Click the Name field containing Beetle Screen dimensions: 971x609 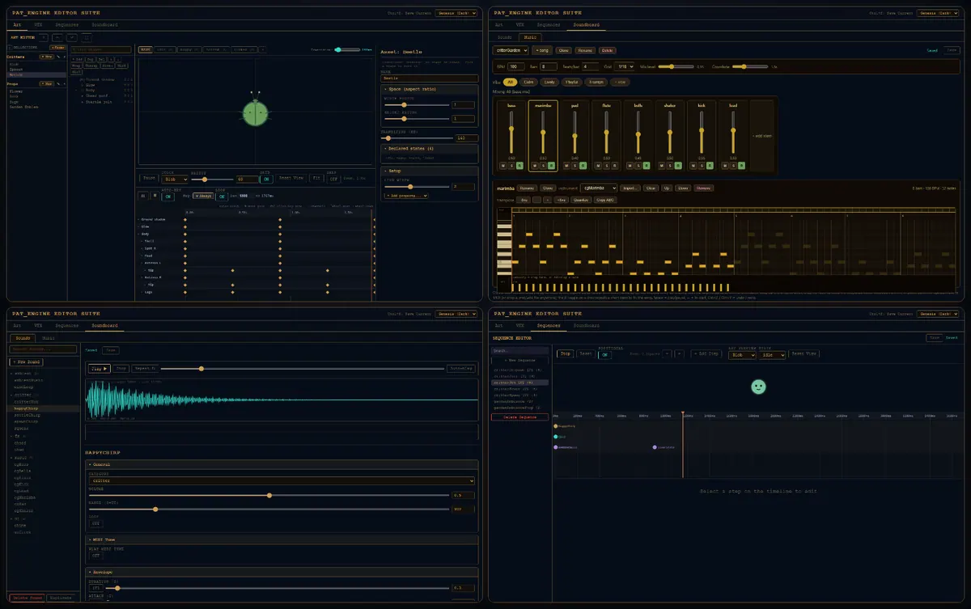[x=429, y=78]
